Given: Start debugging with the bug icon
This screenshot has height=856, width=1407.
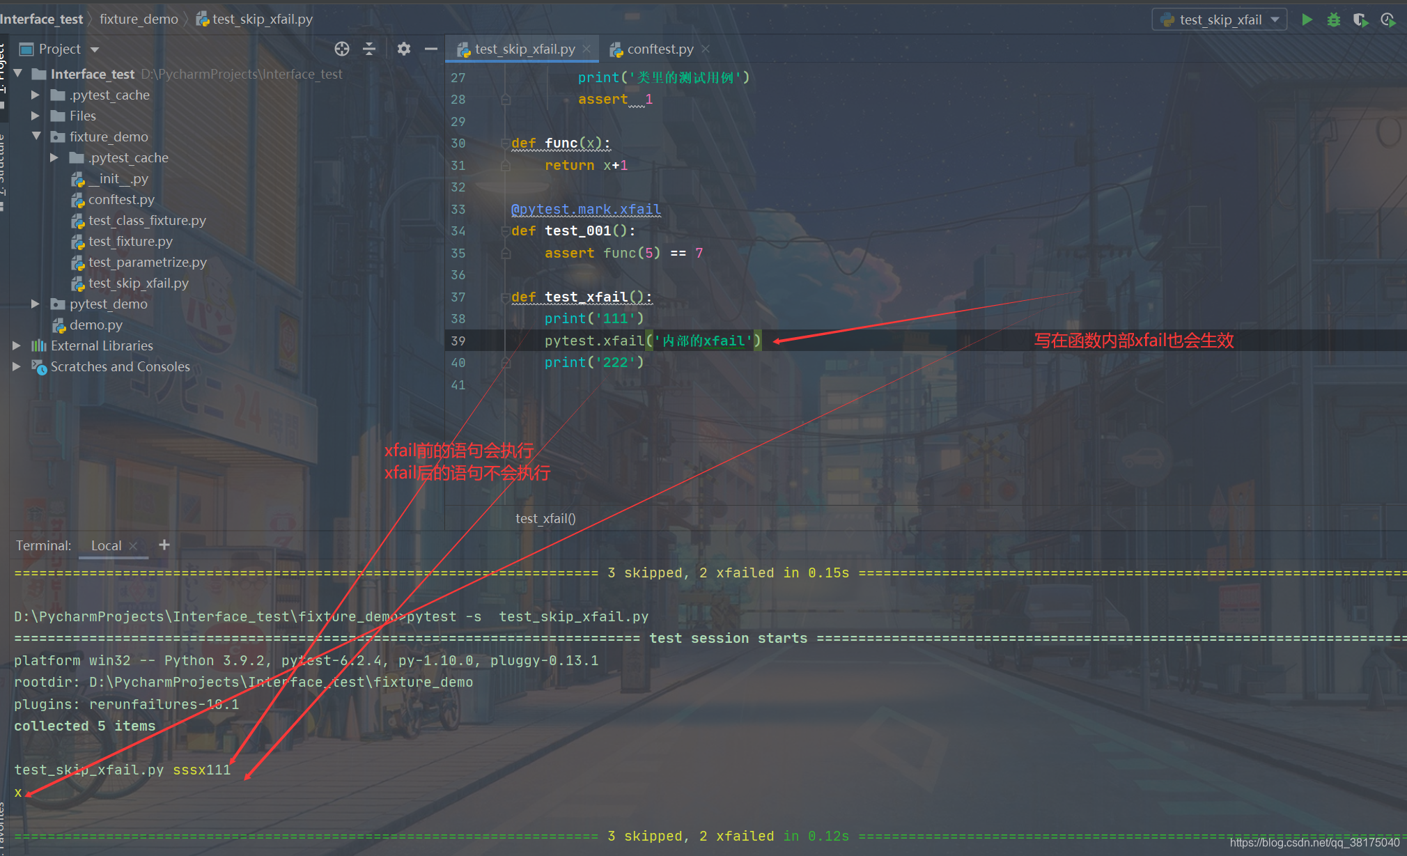Looking at the screenshot, I should [x=1333, y=20].
